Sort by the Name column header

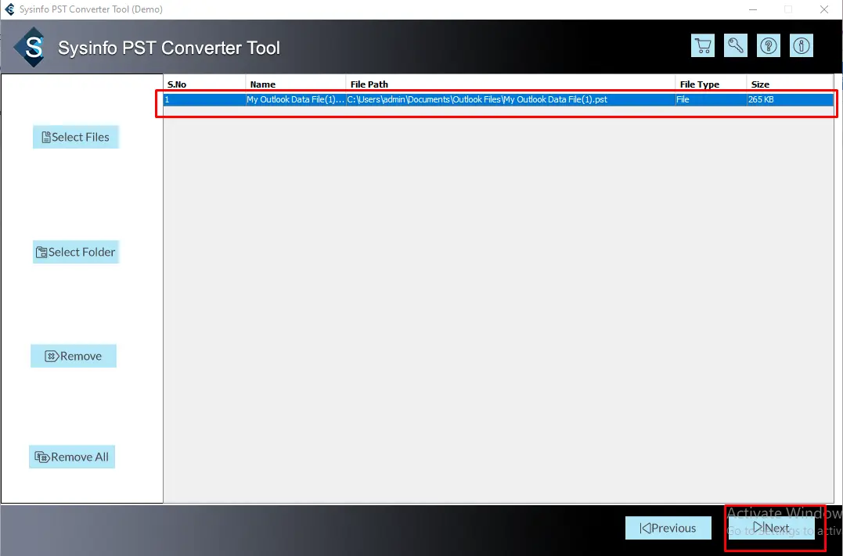(x=296, y=84)
